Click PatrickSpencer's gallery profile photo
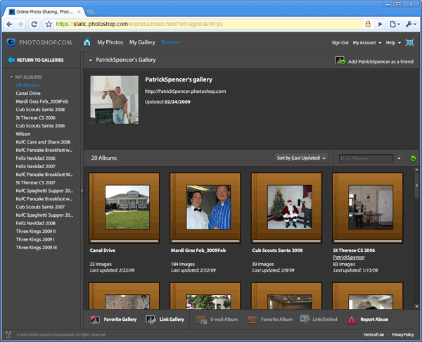Screen dimensions: 422x342 (x=115, y=100)
